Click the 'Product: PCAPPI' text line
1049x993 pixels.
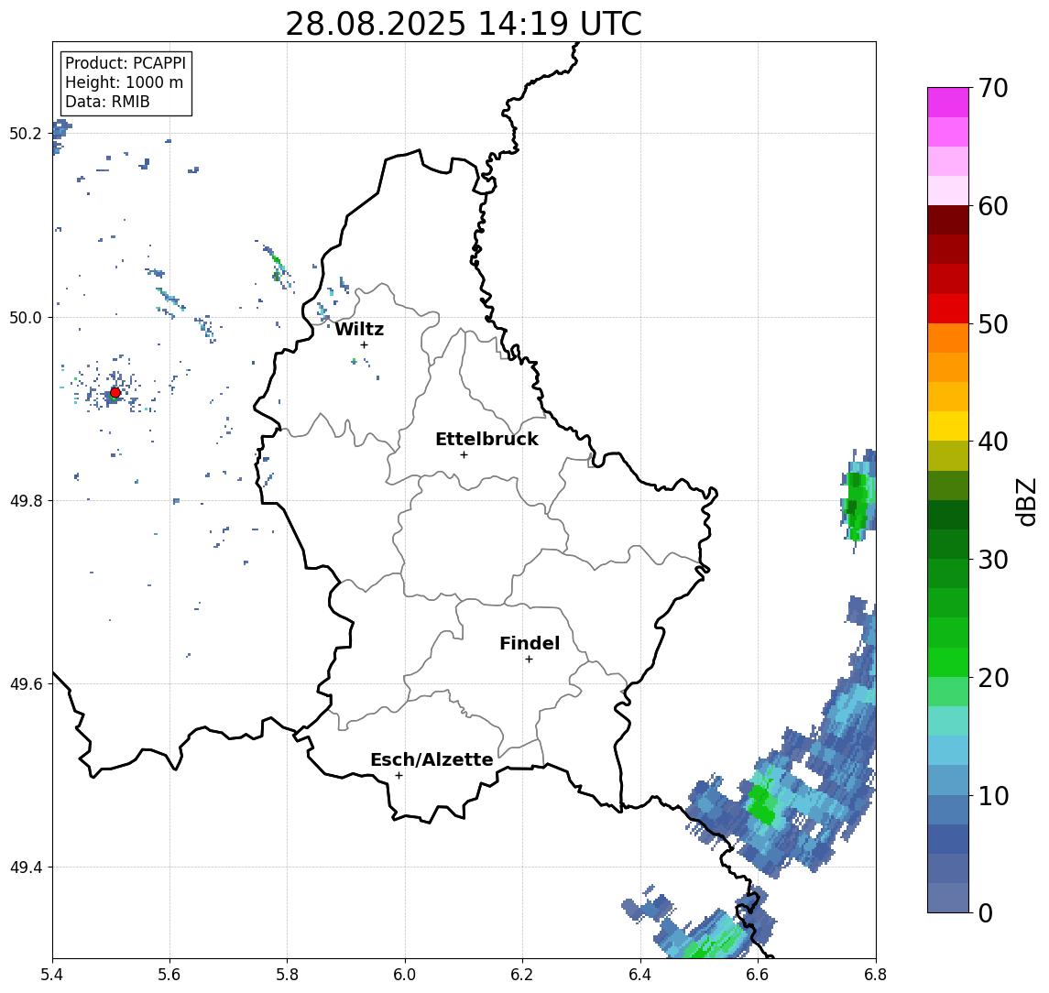click(126, 63)
